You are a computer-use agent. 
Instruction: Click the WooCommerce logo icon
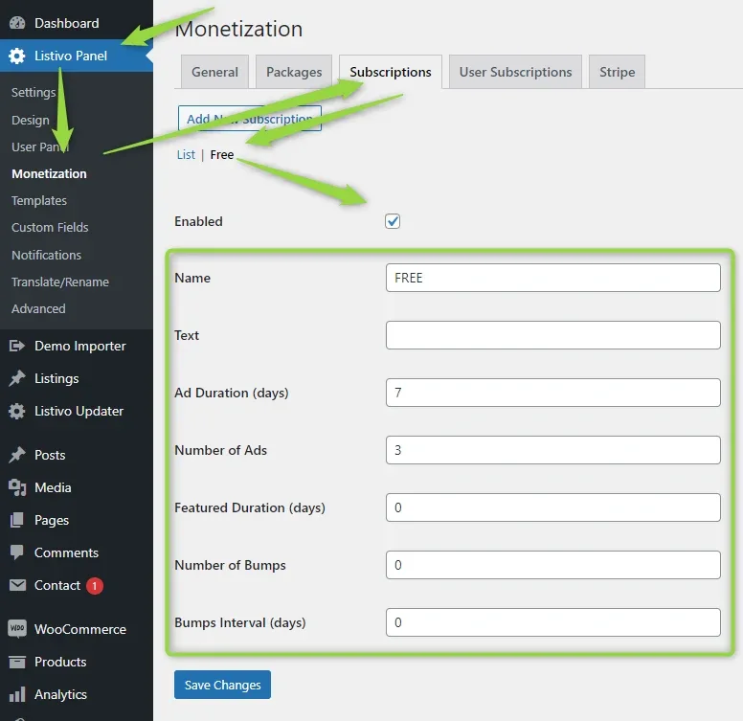[17, 629]
